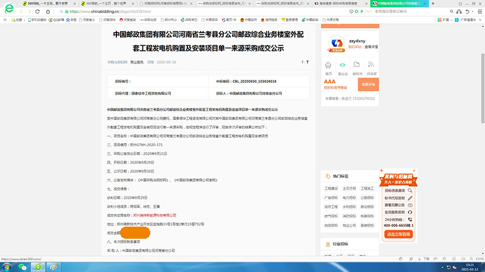Click the 查看详情 link beside zzydxny
The image size is (485, 272).
coord(371,47)
